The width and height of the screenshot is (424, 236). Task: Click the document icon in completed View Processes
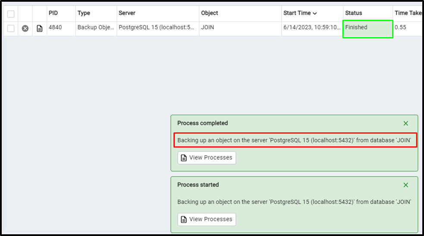point(184,158)
